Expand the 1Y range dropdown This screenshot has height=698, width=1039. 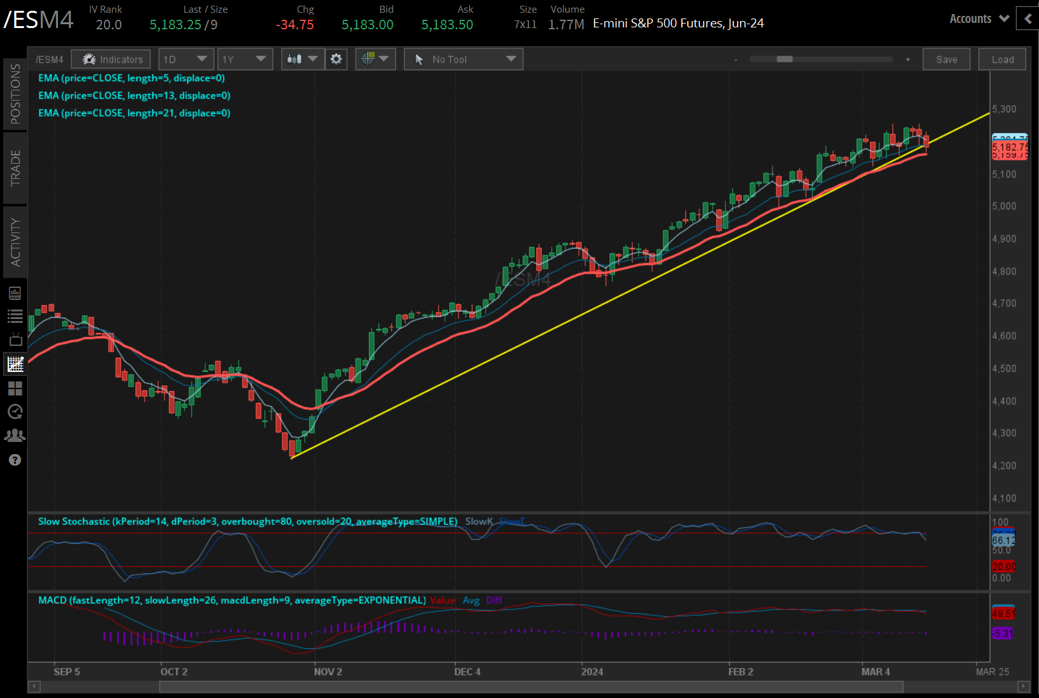[245, 59]
